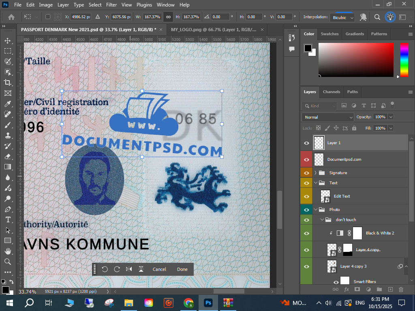The height and width of the screenshot is (311, 415).
Task: Activate the Hand tool
Action: [7, 251]
